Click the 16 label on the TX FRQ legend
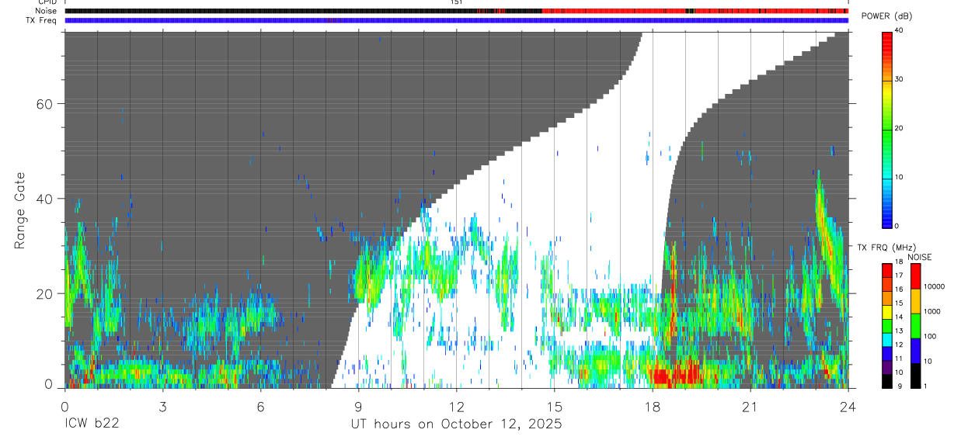This screenshot has height=440, width=954. [x=898, y=290]
